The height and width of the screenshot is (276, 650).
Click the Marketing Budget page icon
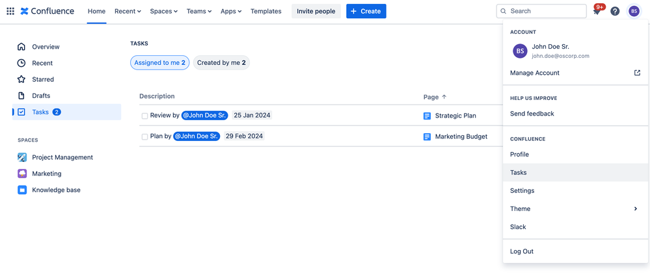pos(427,136)
